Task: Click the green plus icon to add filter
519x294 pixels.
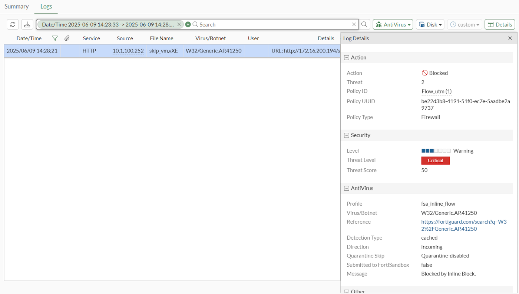Action: point(188,24)
